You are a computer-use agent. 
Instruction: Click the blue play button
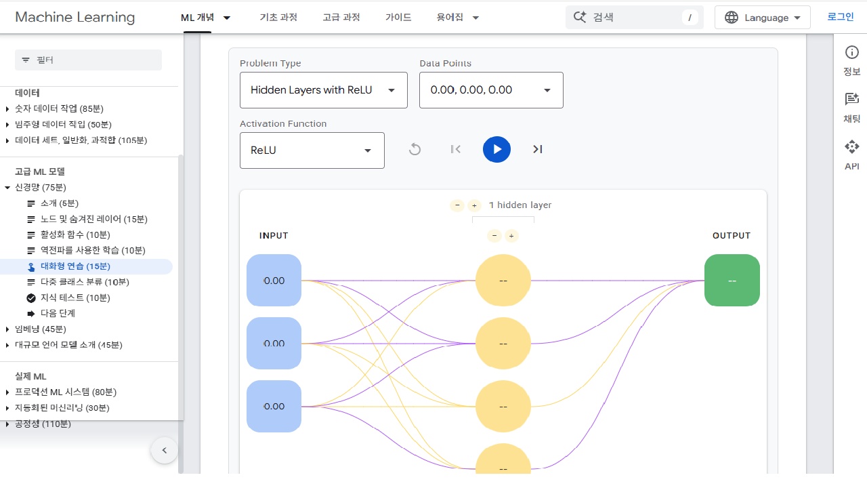tap(496, 149)
